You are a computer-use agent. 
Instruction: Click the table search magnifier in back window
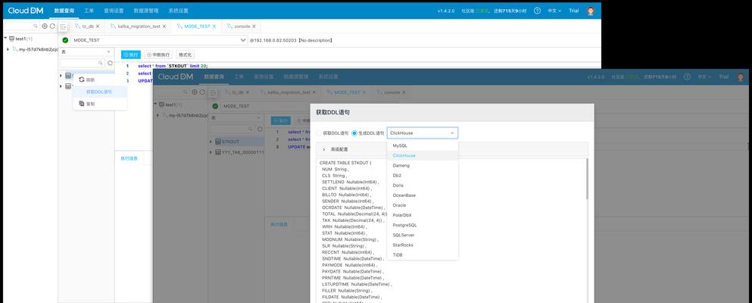[x=101, y=63]
